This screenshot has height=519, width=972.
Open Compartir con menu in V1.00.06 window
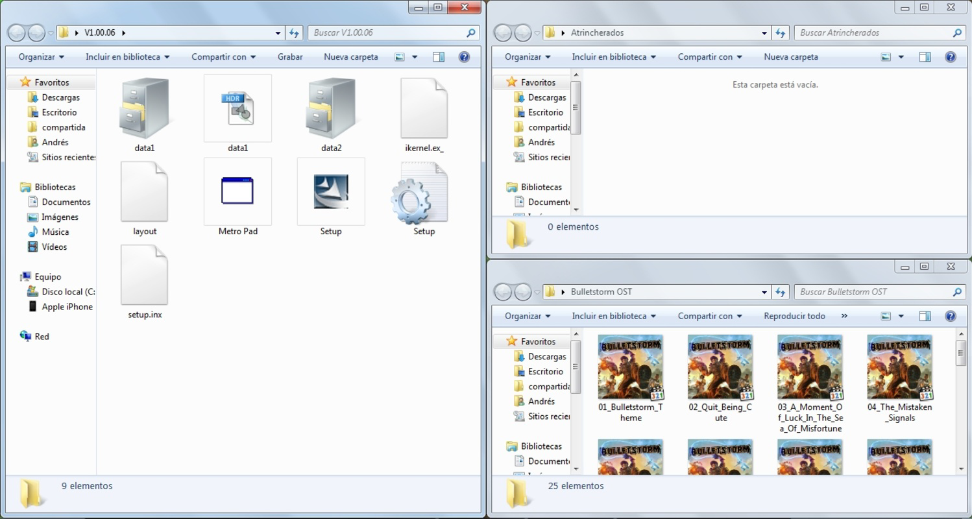click(223, 57)
